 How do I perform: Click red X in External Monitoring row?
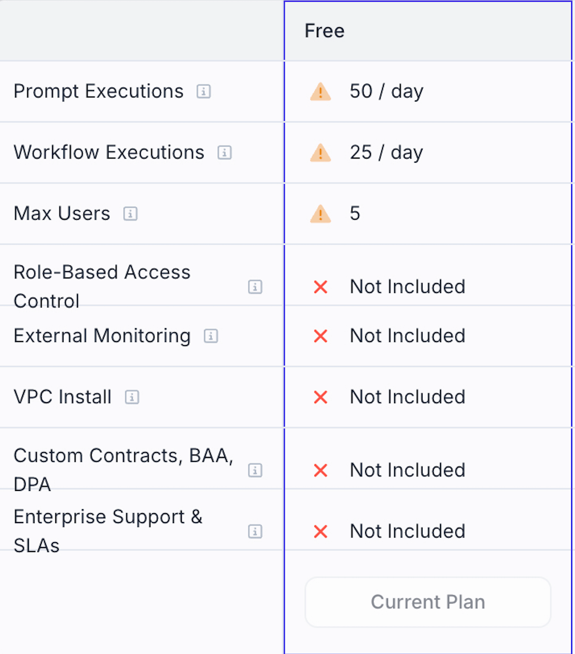[x=321, y=336]
